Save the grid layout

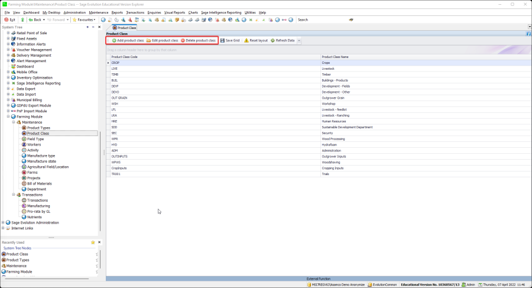pos(230,40)
